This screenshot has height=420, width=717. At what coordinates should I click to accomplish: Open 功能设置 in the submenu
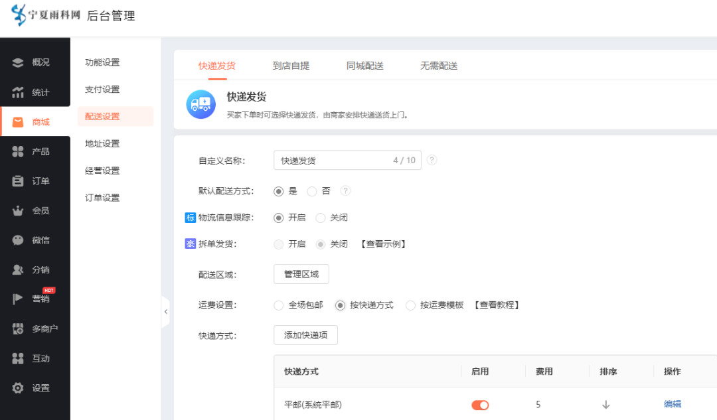102,62
